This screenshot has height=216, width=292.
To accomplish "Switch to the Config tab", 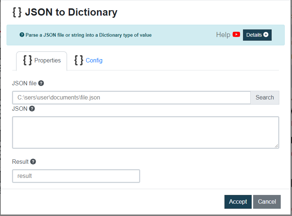I will point(94,60).
